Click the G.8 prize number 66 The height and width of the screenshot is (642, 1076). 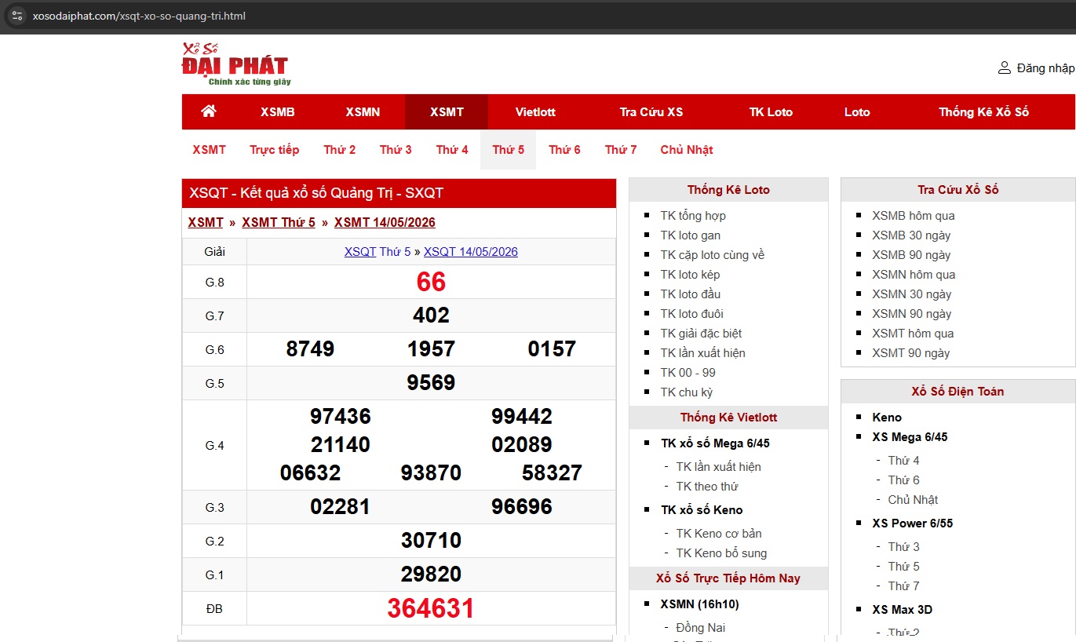[431, 282]
